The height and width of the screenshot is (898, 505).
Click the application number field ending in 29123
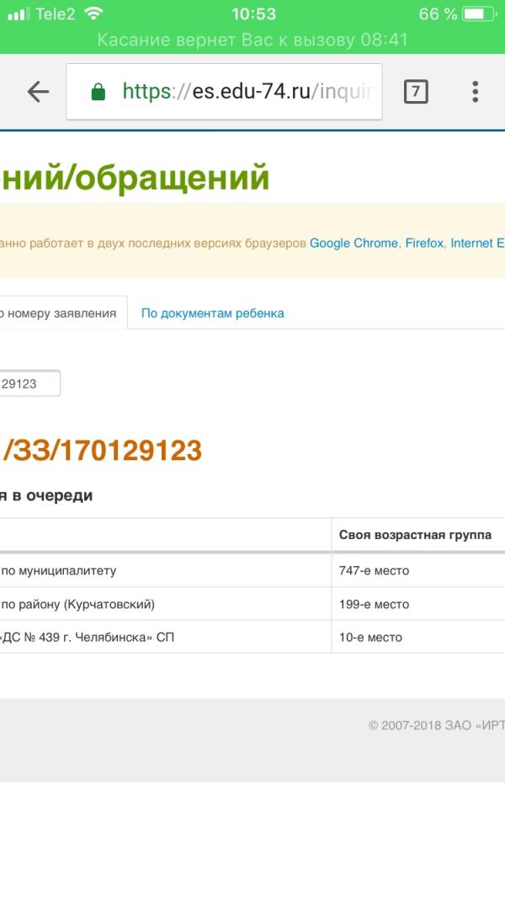[29, 383]
